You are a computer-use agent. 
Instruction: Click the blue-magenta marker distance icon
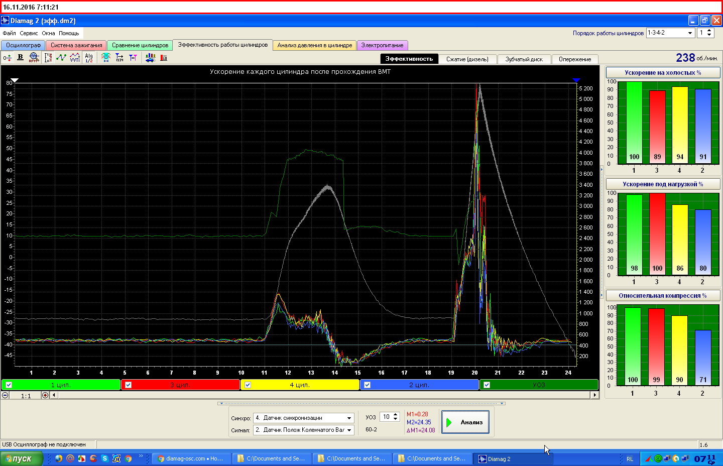click(x=133, y=58)
